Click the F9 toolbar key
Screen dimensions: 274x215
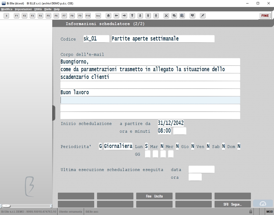click(80, 16)
